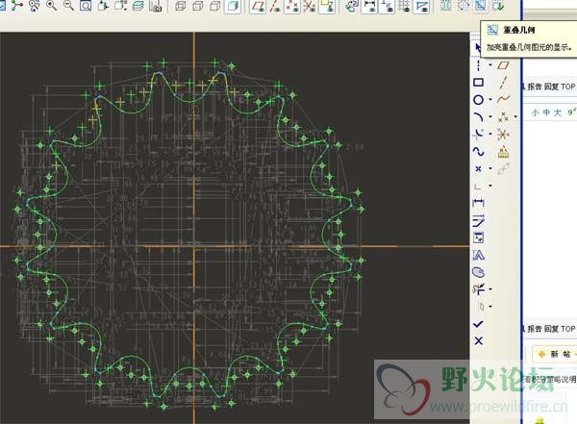Set font size to 大 in the forum
This screenshot has height=424, width=577.
pyautogui.click(x=558, y=112)
